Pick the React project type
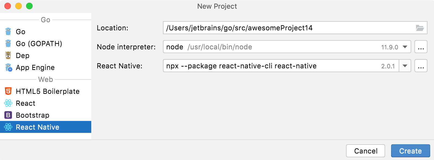The width and height of the screenshot is (434, 160). click(x=46, y=103)
